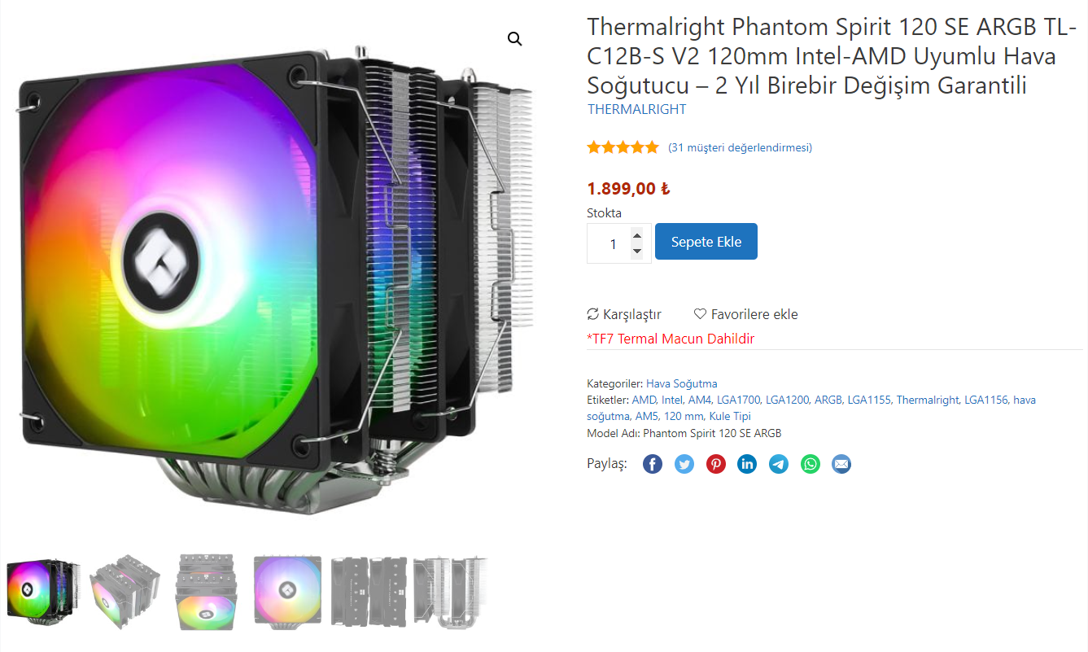Image resolution: width=1088 pixels, height=652 pixels.
Task: Share on Facebook icon
Action: (653, 464)
